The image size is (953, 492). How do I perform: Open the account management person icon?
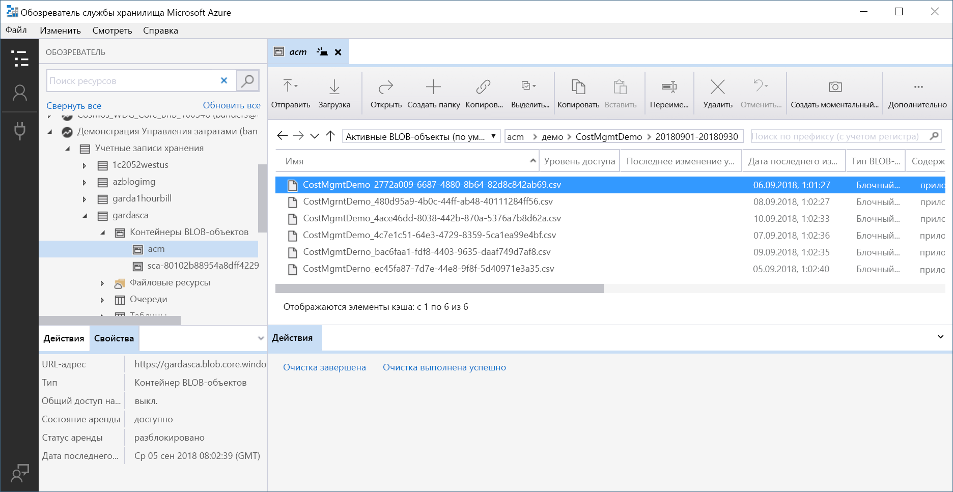pyautogui.click(x=19, y=93)
